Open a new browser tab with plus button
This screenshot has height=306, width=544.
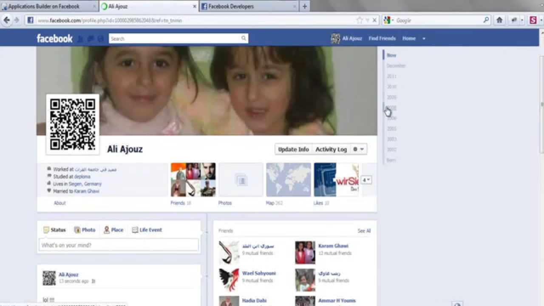305,6
